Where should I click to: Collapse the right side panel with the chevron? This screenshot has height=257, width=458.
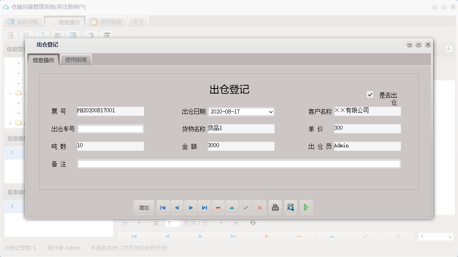pyautogui.click(x=449, y=49)
